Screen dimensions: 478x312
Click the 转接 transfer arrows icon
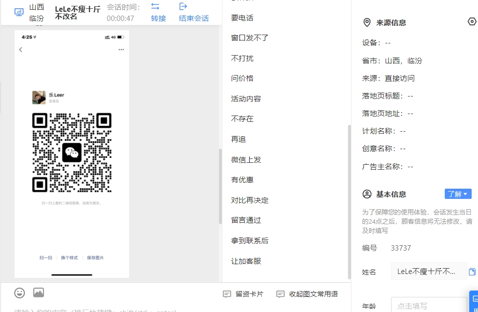point(155,6)
